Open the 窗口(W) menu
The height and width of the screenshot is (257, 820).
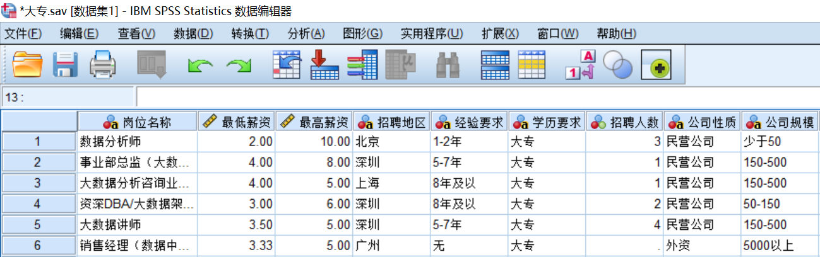[x=557, y=33]
